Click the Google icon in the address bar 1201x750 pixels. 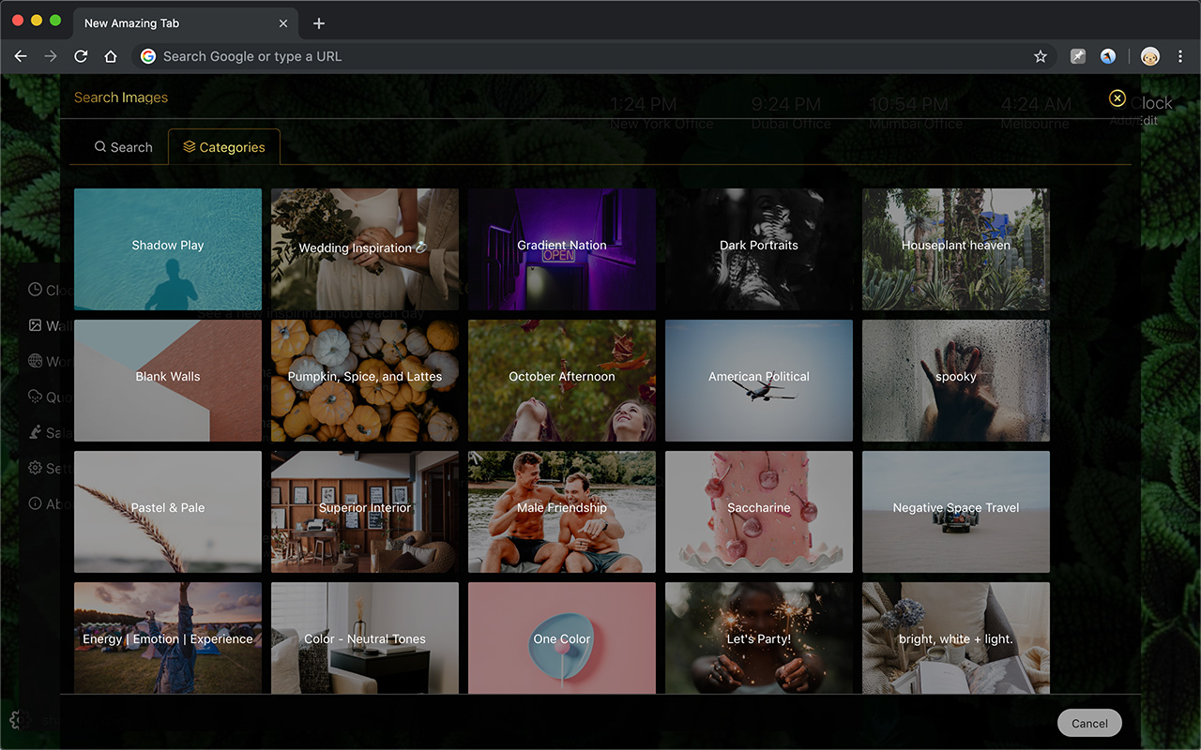point(148,56)
